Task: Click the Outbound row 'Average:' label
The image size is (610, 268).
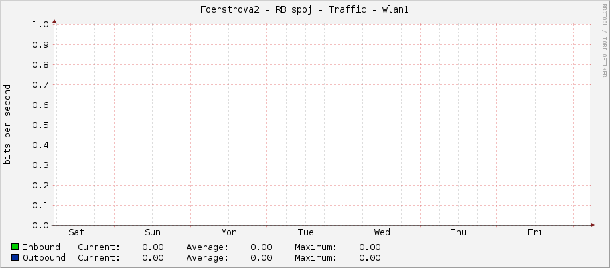Action: tap(208, 258)
